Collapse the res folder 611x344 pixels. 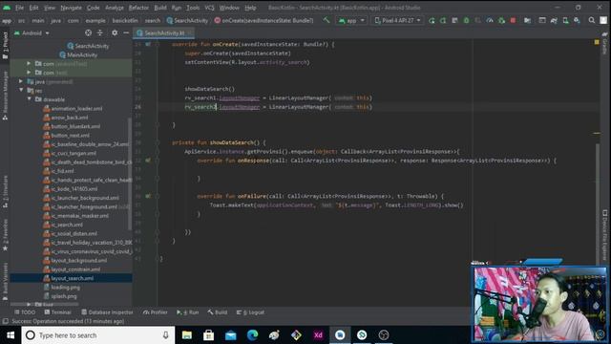tap(21, 91)
